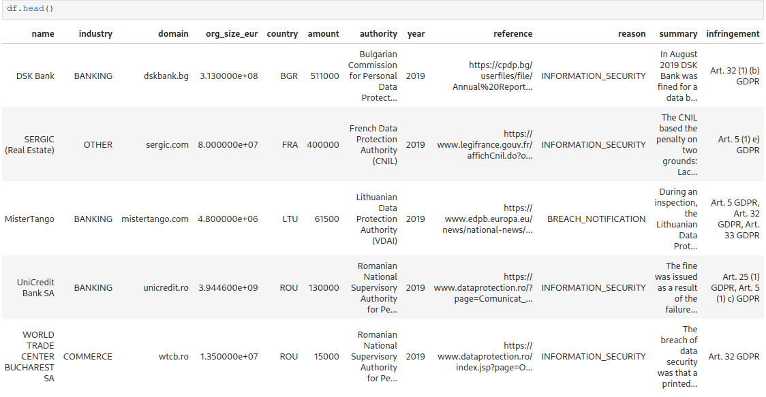Select the UniCredit Bank SA name cell

point(35,288)
